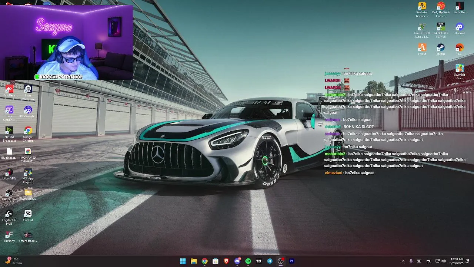Open the 12:50 AM clock and calendar
The image size is (474, 267).
[457, 261]
